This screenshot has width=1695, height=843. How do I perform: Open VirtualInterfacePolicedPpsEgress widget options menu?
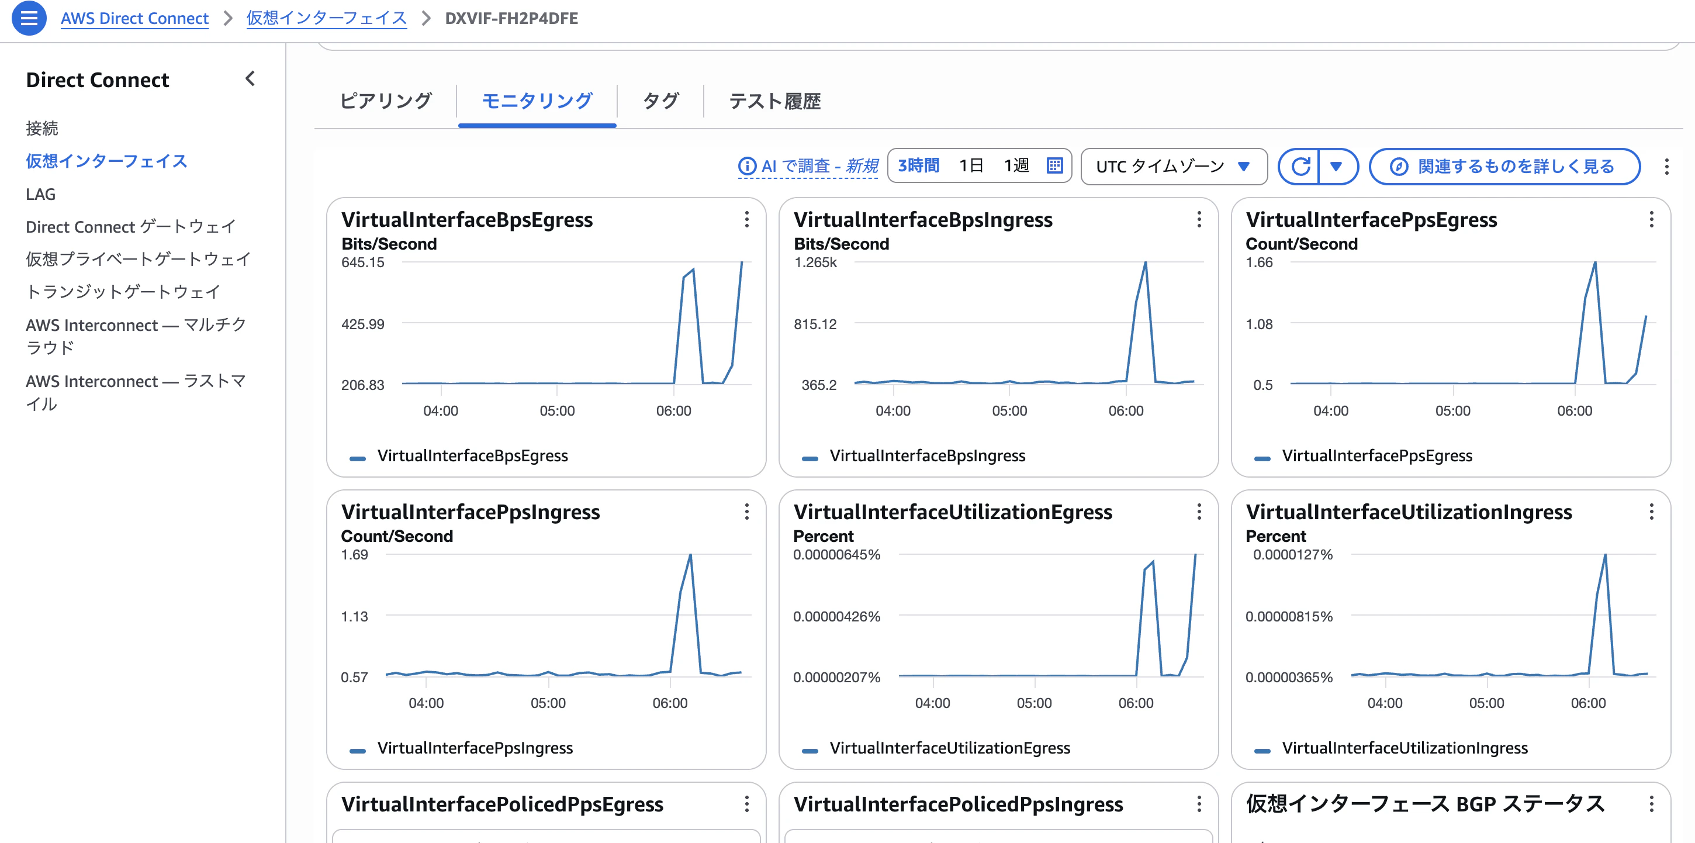[x=747, y=804]
